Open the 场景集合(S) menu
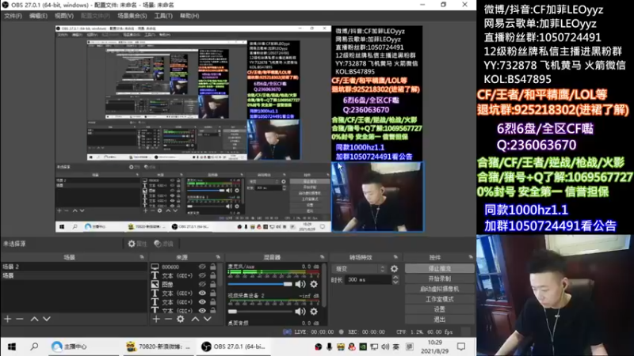 132,16
